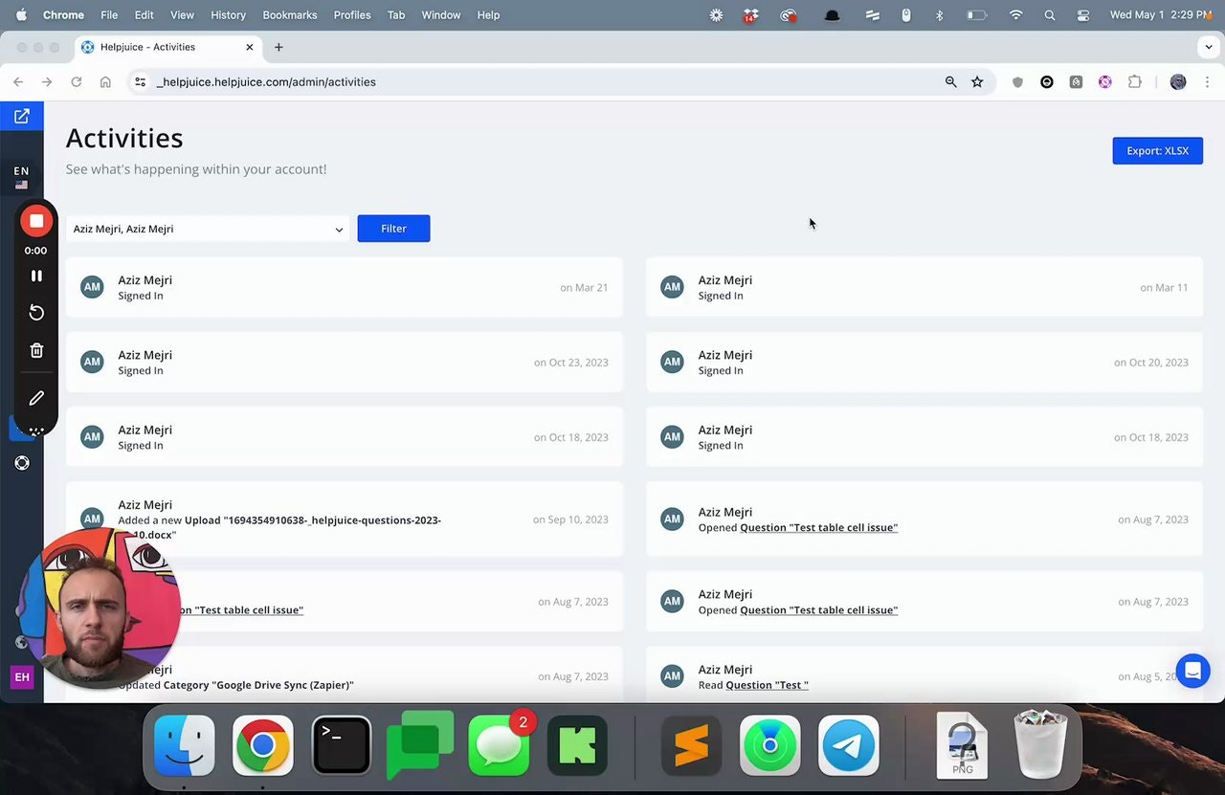Open link Question "Test " in Read activity
The width and height of the screenshot is (1225, 795).
pos(767,685)
